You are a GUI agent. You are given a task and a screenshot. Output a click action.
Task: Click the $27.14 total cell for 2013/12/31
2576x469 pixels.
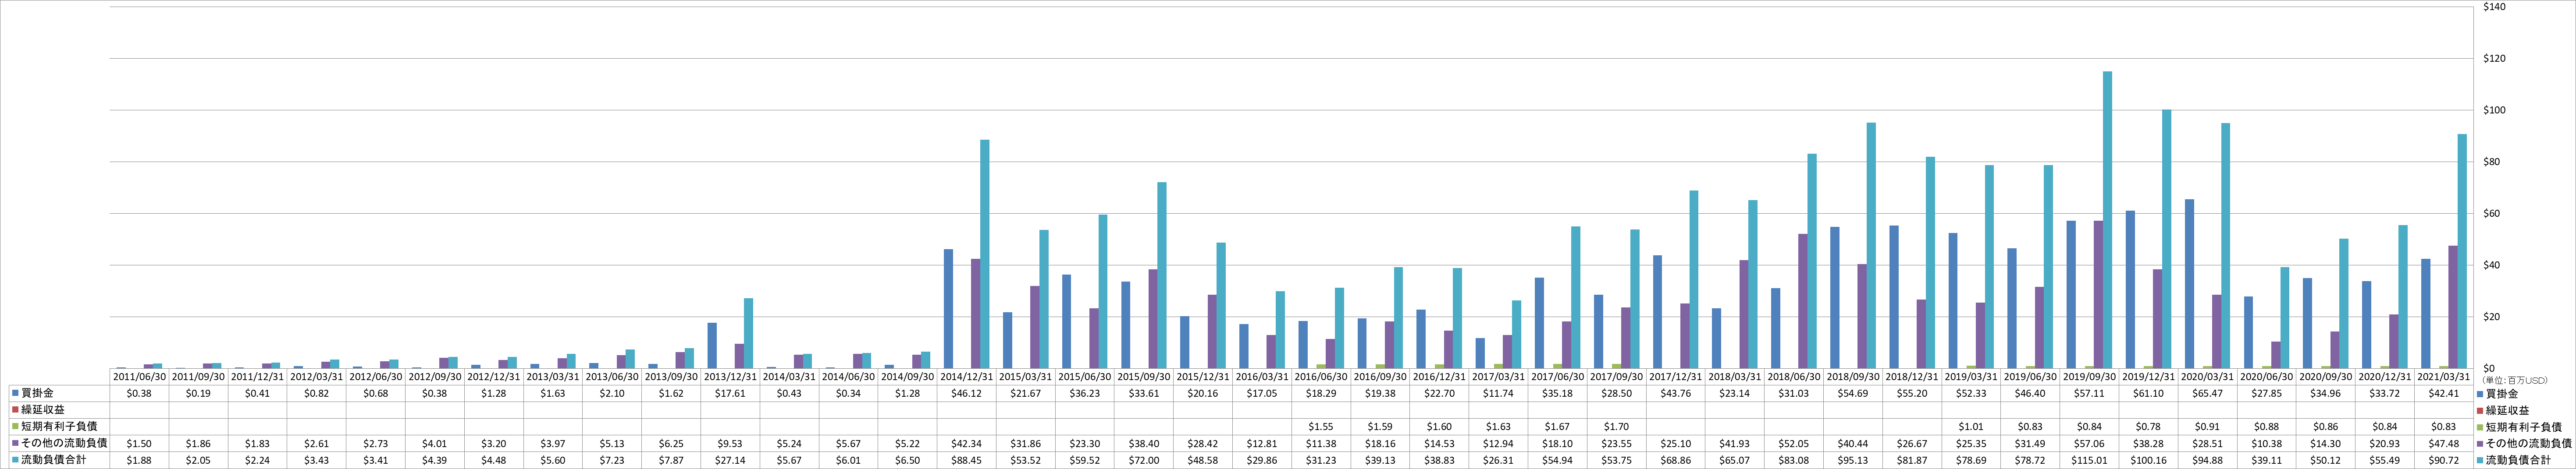point(730,459)
